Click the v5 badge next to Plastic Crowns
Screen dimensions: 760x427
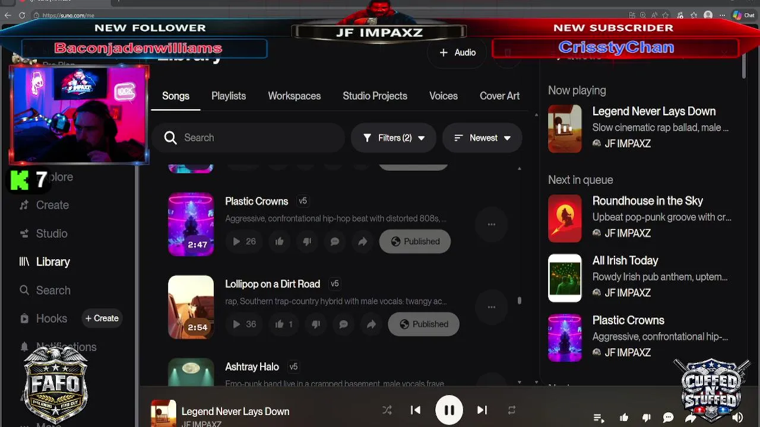(x=303, y=201)
